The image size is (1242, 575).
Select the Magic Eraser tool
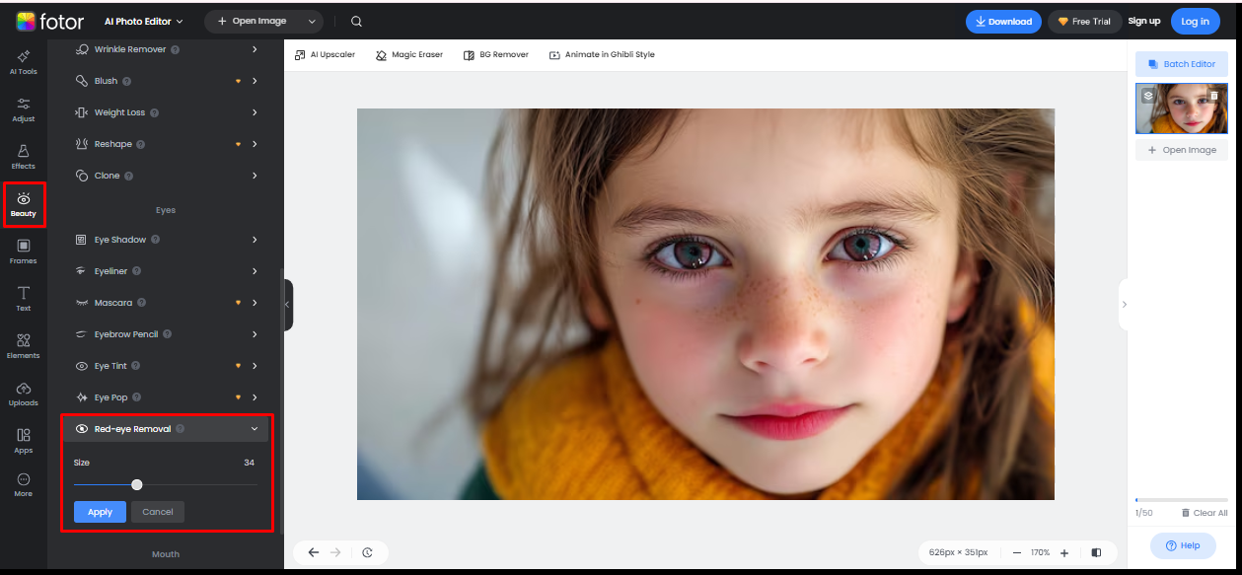[x=408, y=54]
